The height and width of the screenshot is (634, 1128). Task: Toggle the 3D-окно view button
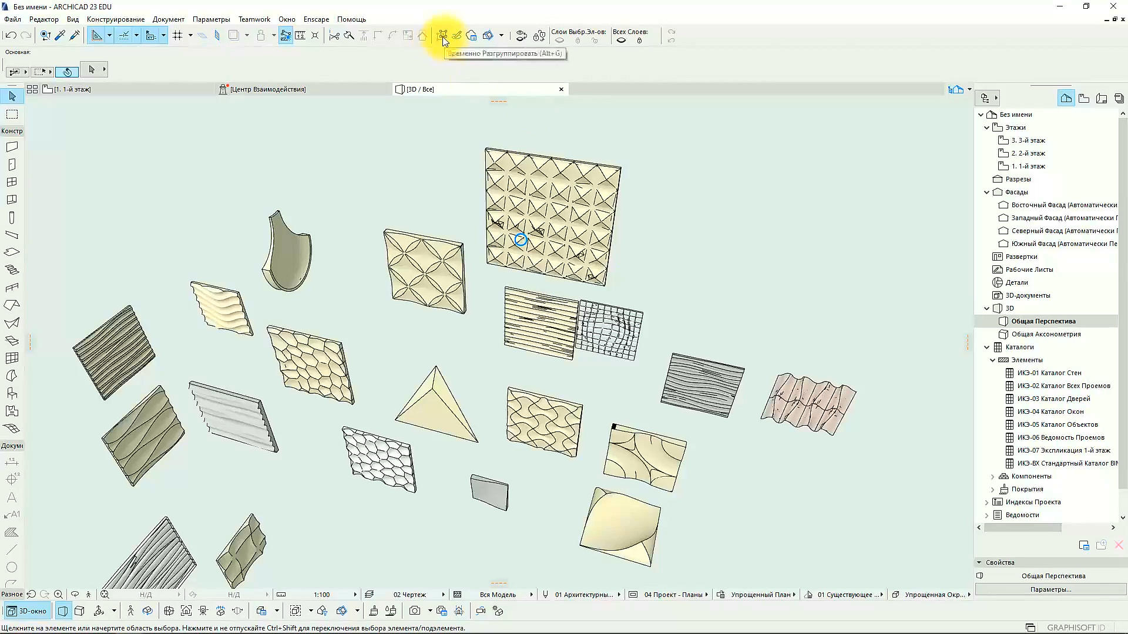point(27,611)
